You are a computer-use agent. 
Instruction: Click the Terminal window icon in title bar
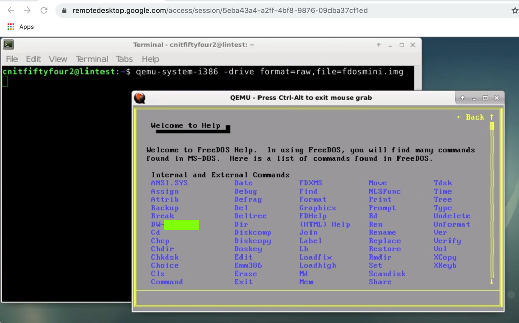click(8, 44)
